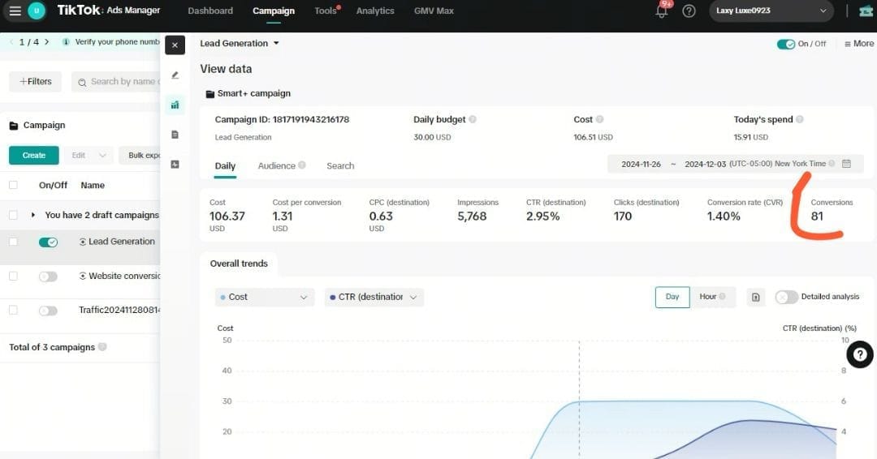
Task: Turn off the Lead Generation campaign switch
Action: point(48,242)
